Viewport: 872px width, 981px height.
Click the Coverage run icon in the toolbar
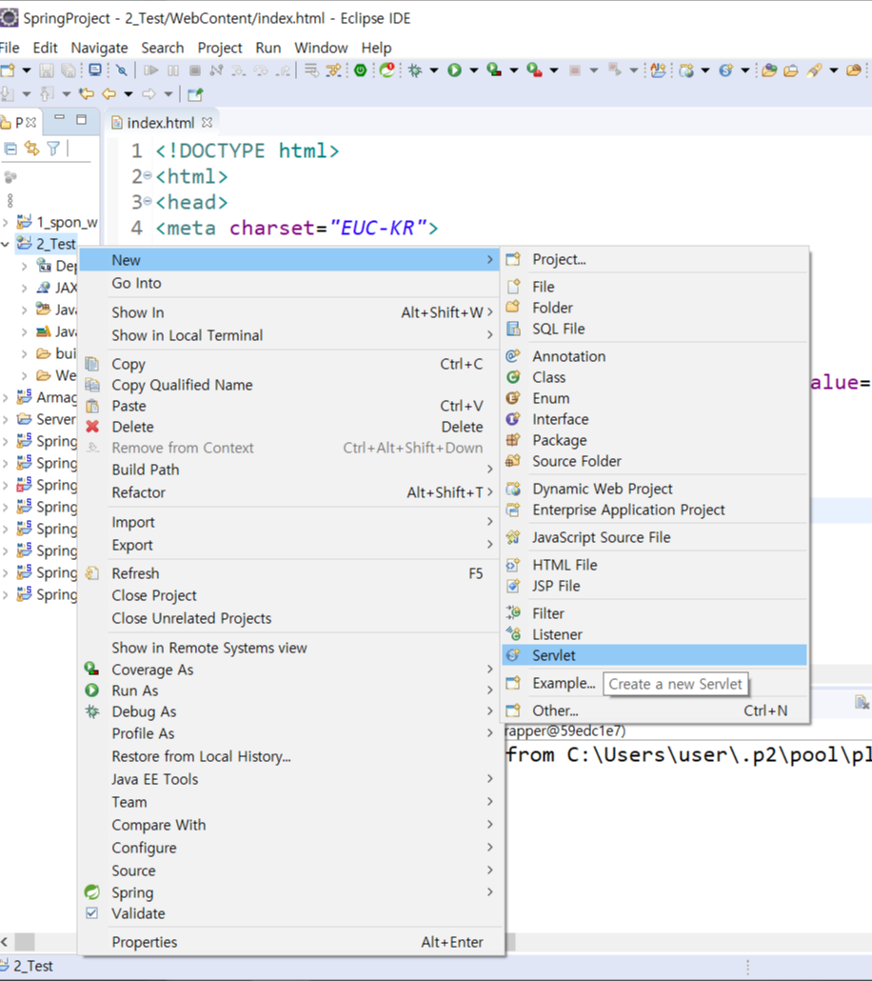pos(494,70)
